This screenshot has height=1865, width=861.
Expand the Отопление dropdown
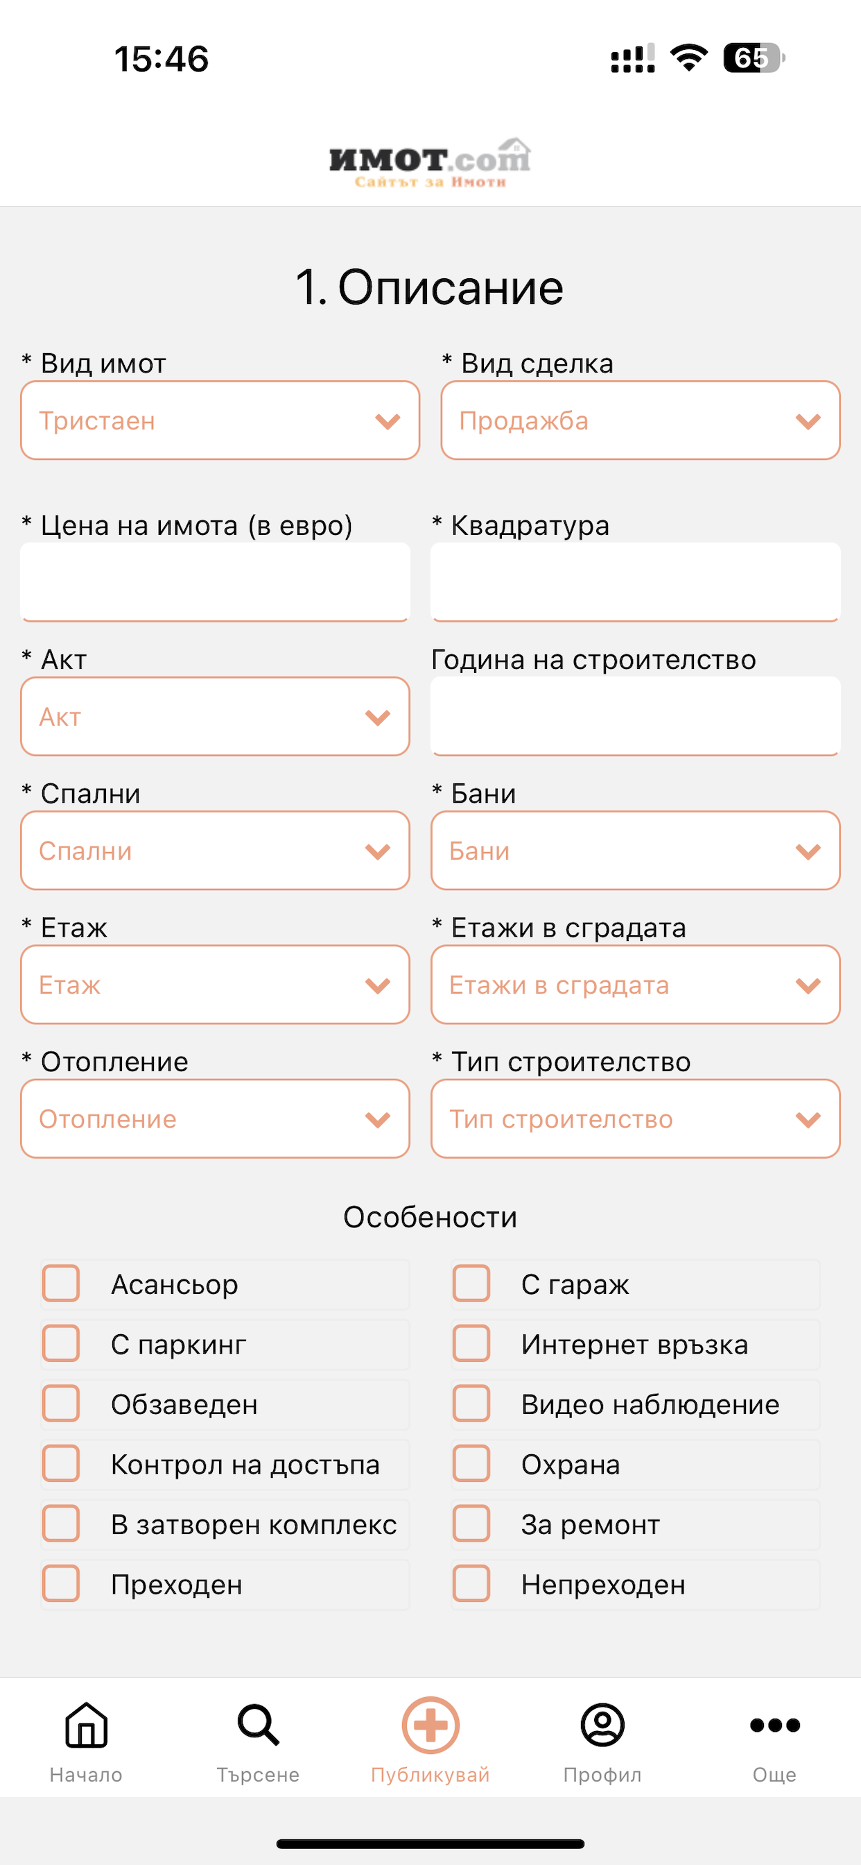coord(215,1118)
